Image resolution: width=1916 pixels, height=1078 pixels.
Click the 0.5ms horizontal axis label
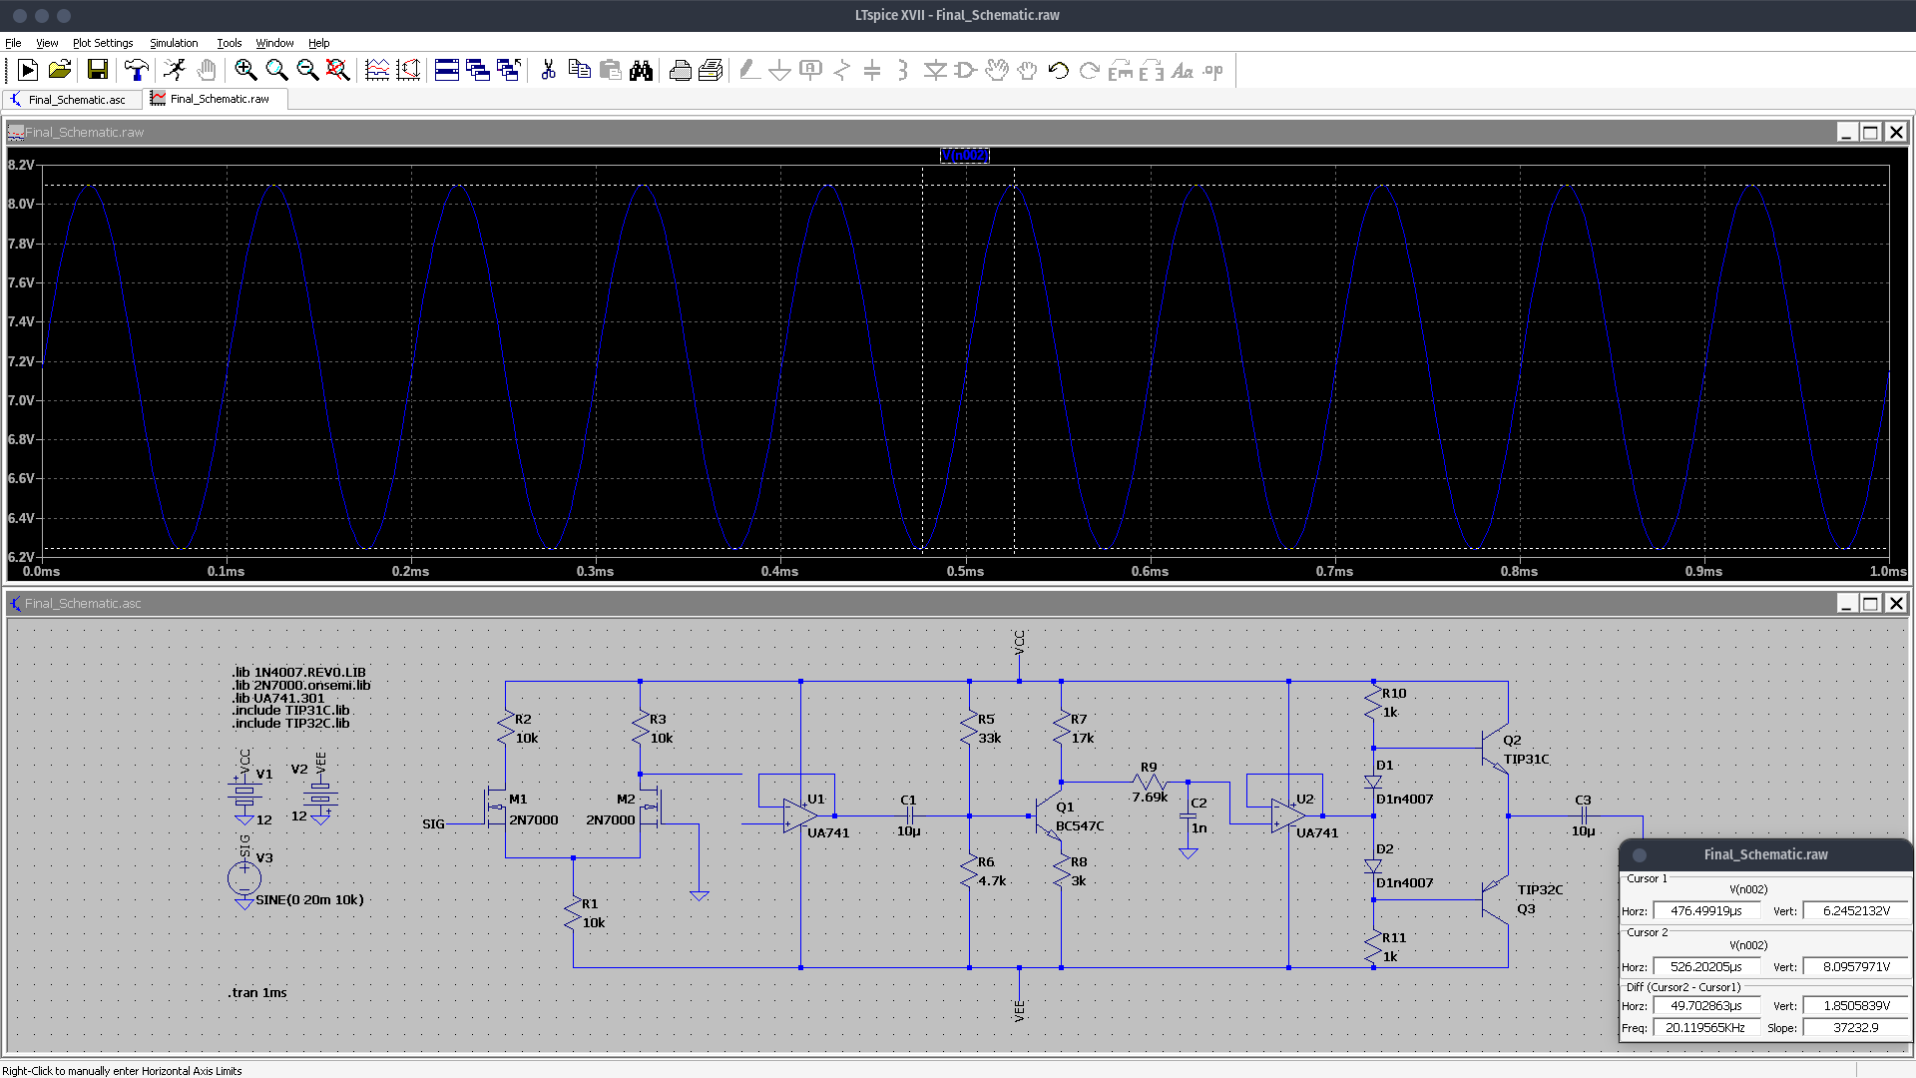coord(965,571)
